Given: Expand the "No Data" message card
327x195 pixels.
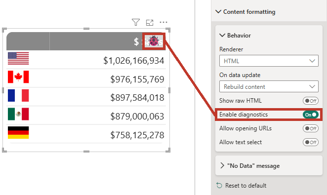Looking at the screenshot, I should (222, 165).
